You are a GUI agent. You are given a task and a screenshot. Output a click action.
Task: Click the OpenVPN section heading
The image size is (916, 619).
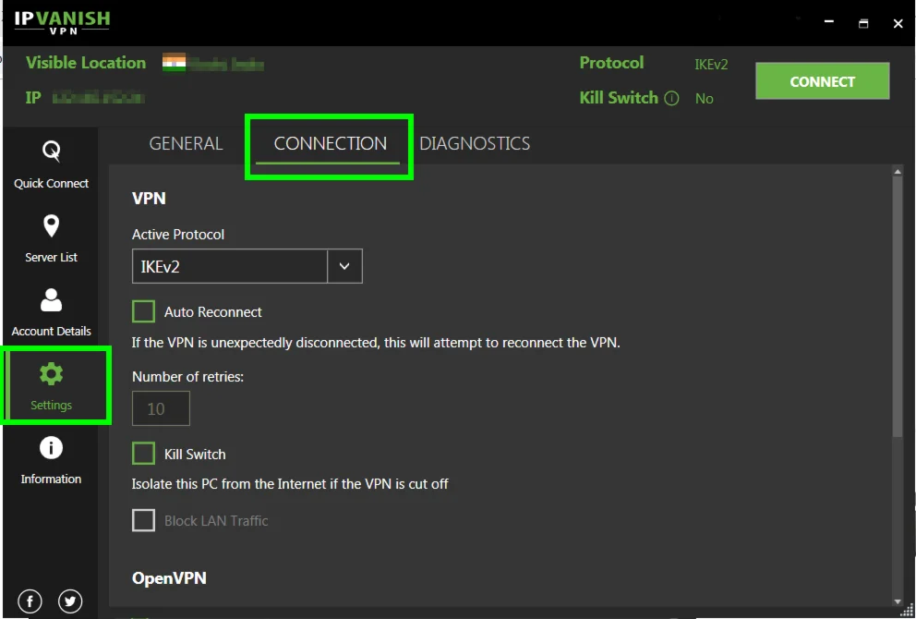[x=169, y=578]
